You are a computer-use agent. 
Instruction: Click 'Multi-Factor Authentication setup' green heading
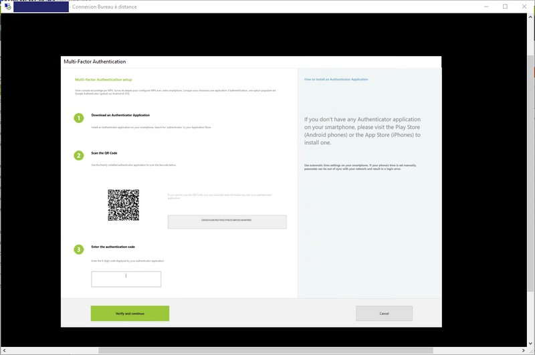click(x=104, y=80)
